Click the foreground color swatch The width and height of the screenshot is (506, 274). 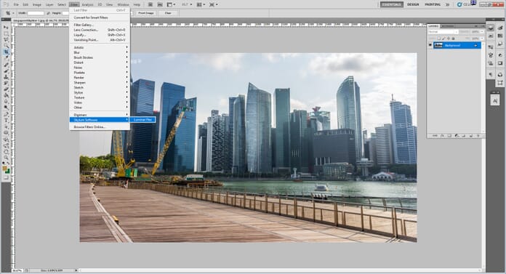point(4,168)
